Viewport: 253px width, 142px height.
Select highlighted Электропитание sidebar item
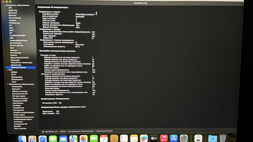(x=20, y=68)
